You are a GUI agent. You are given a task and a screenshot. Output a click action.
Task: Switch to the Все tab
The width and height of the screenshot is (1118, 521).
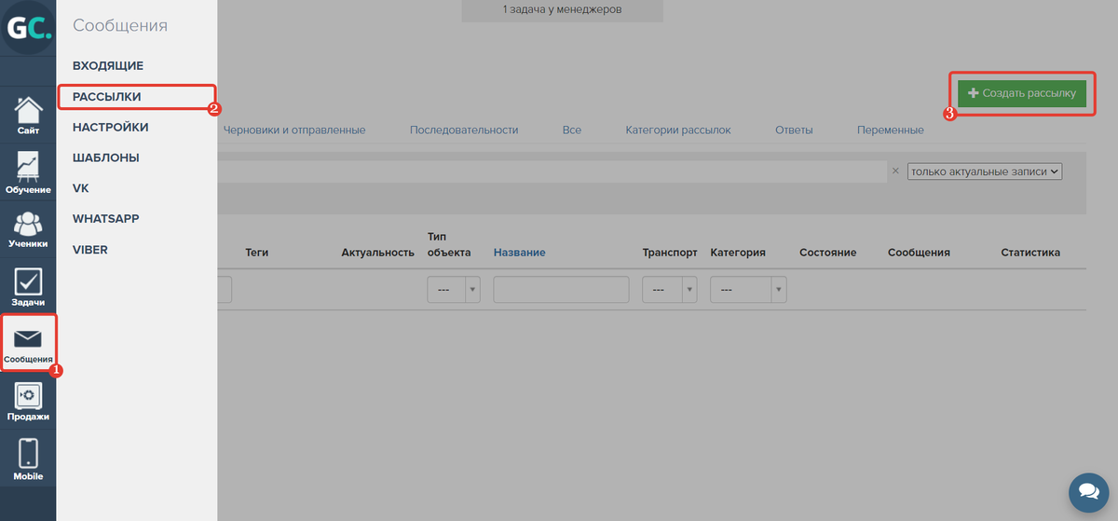pos(572,130)
